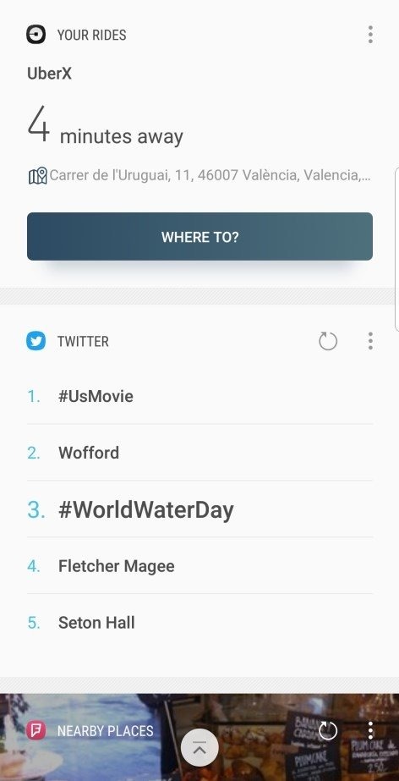
Task: Open Your Rides card options menu
Action: coord(370,35)
